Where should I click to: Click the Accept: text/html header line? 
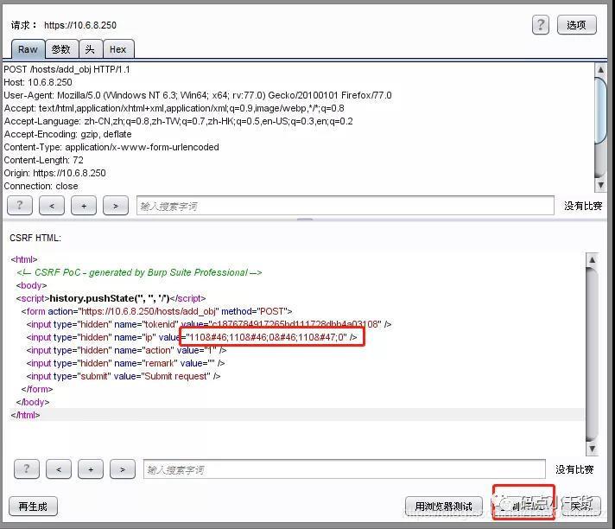tap(174, 108)
